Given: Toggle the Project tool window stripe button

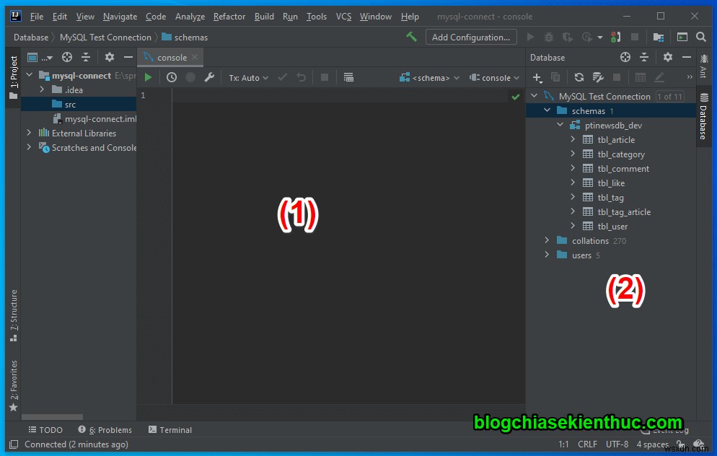Looking at the screenshot, I should click(13, 77).
